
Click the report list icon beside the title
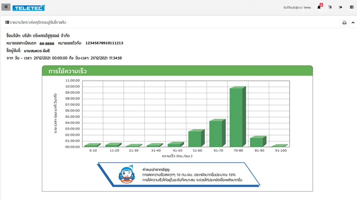point(7,22)
